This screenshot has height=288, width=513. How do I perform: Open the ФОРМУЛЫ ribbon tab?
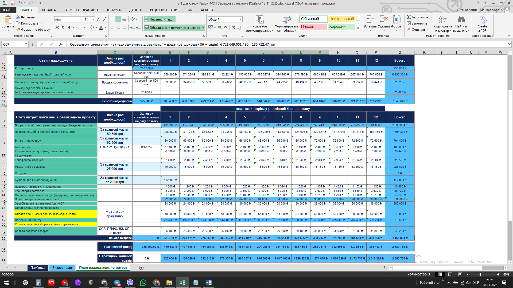tap(113, 10)
